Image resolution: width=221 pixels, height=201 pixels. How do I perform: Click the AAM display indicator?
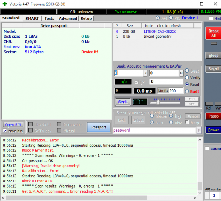coord(140,102)
